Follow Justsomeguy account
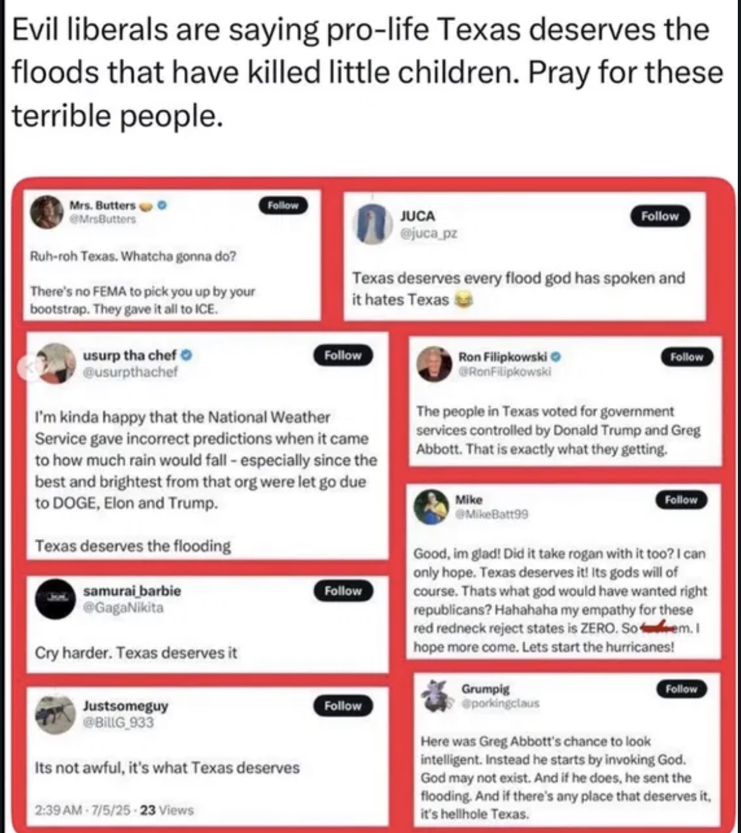The width and height of the screenshot is (741, 833). click(343, 706)
